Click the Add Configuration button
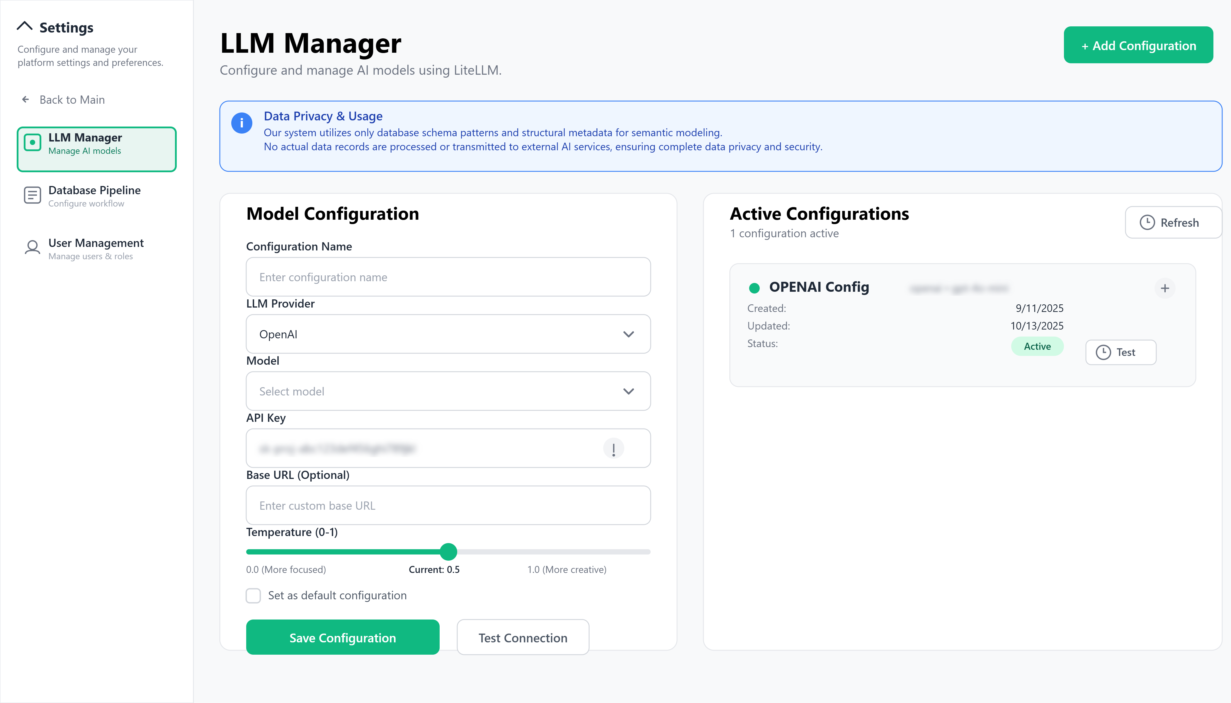1231x703 pixels. pos(1138,45)
